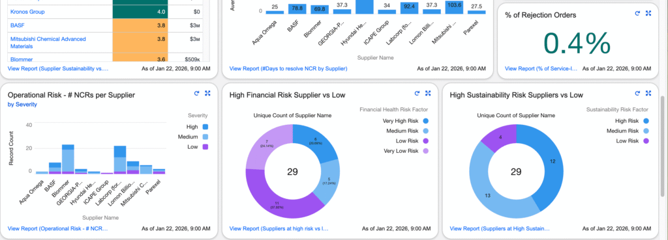
Task: Expand the % of Rejection Orders widget
Action: pos(648,14)
